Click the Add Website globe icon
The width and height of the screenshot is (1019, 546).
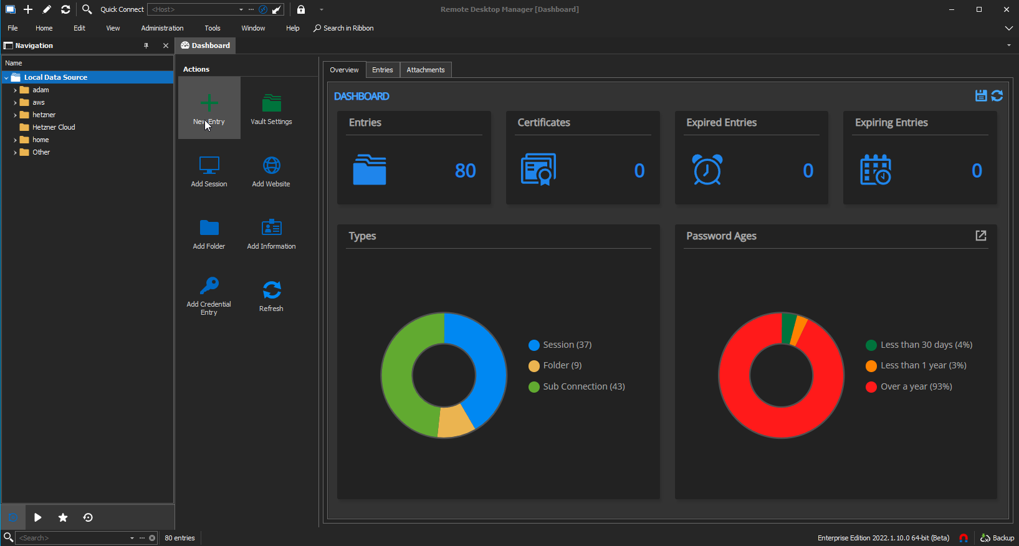(271, 165)
